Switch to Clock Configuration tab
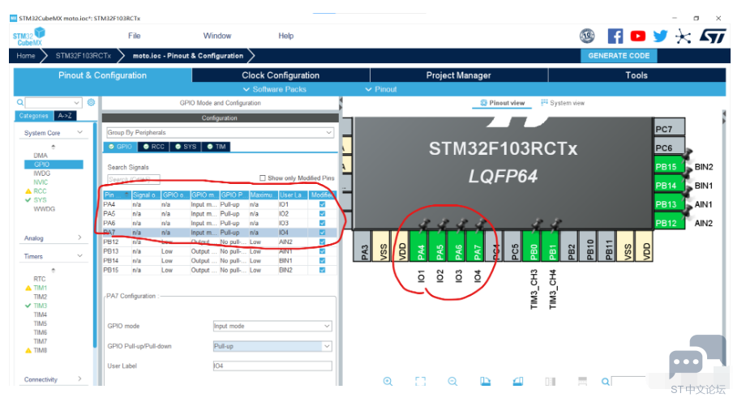Viewport: 733px width, 402px height. click(281, 75)
